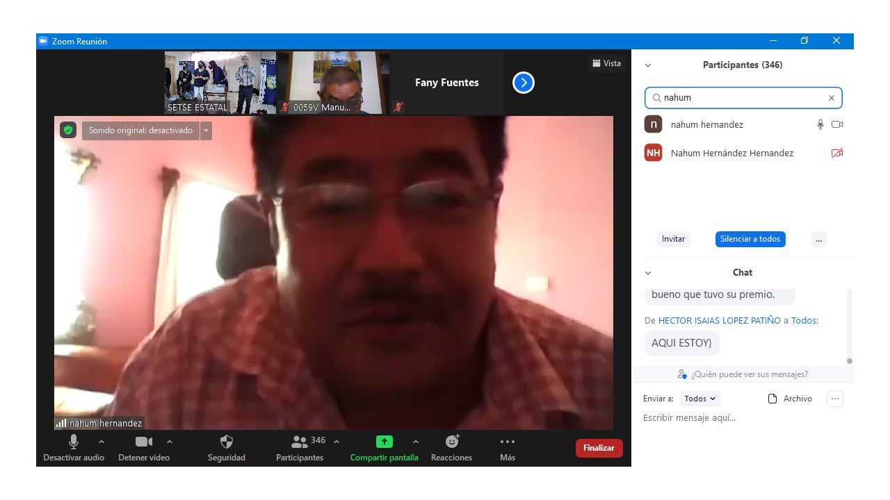Maximize the Zoom Reunión window

click(x=804, y=41)
